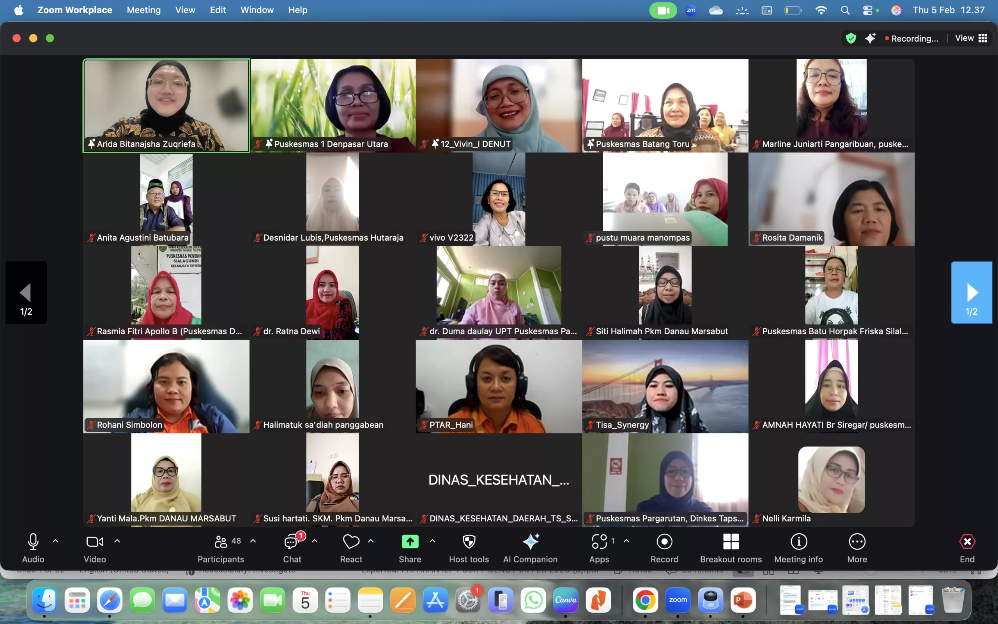The image size is (998, 624).
Task: Open the React emoji menu
Action: coord(351,542)
